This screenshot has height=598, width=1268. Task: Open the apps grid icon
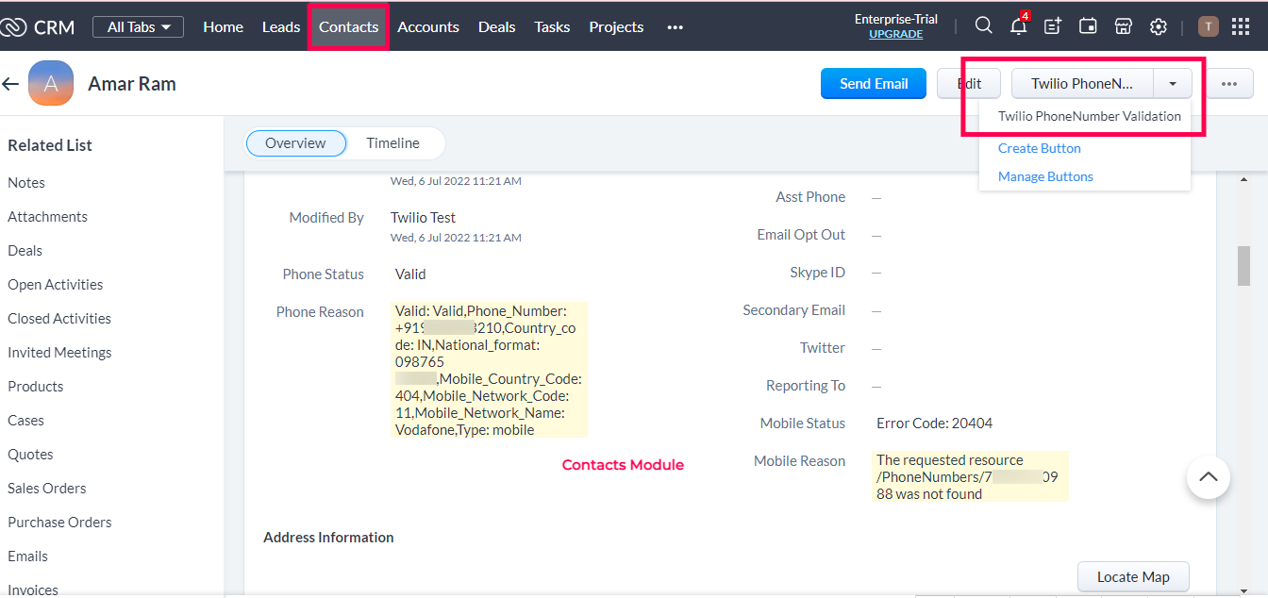(1241, 26)
